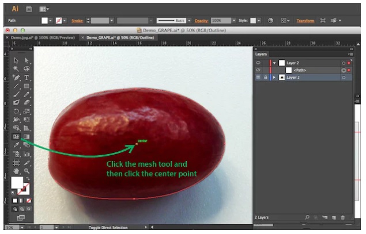Unlock Layer 1 via lock icon

(265, 77)
